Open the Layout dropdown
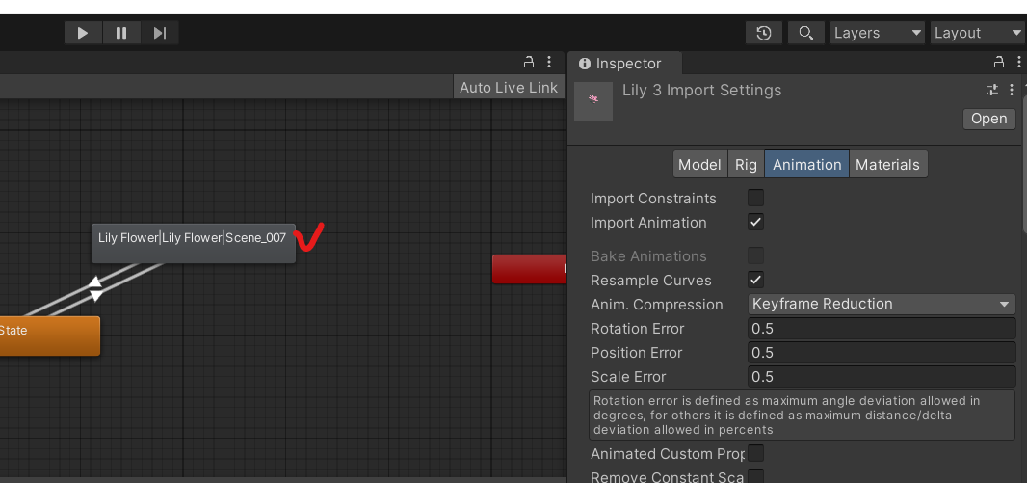Image resolution: width=1027 pixels, height=483 pixels. point(977,33)
